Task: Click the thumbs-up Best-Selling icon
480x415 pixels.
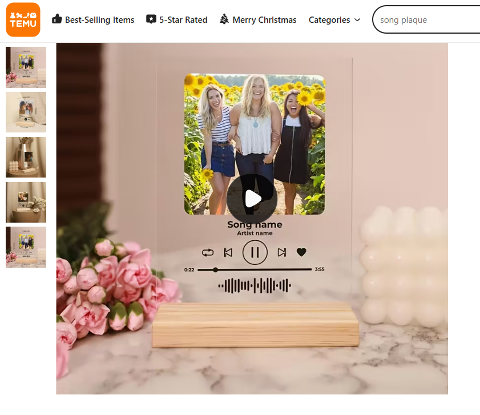Action: coord(57,19)
